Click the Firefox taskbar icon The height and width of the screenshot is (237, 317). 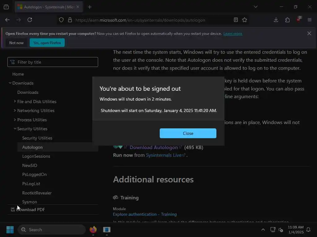93,230
